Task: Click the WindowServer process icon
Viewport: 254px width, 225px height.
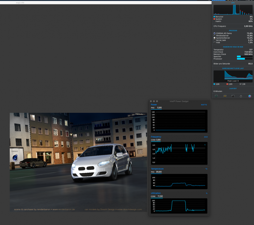Action: tap(214, 35)
